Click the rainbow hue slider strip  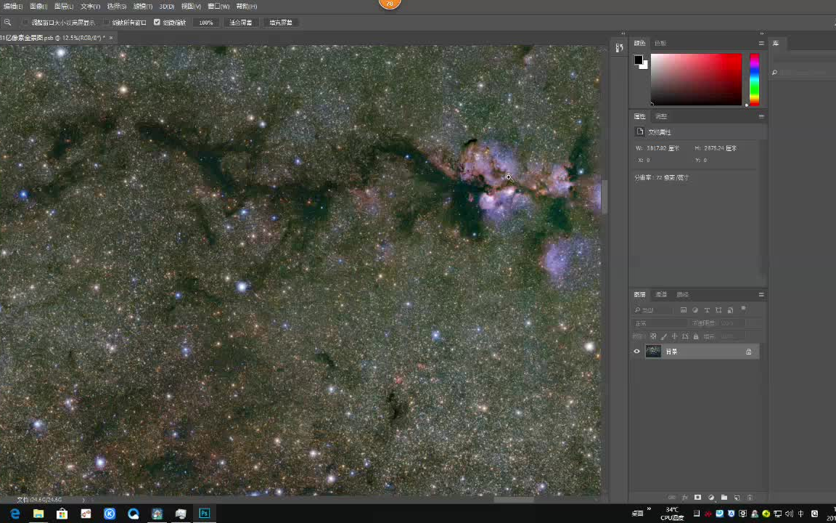click(x=754, y=79)
